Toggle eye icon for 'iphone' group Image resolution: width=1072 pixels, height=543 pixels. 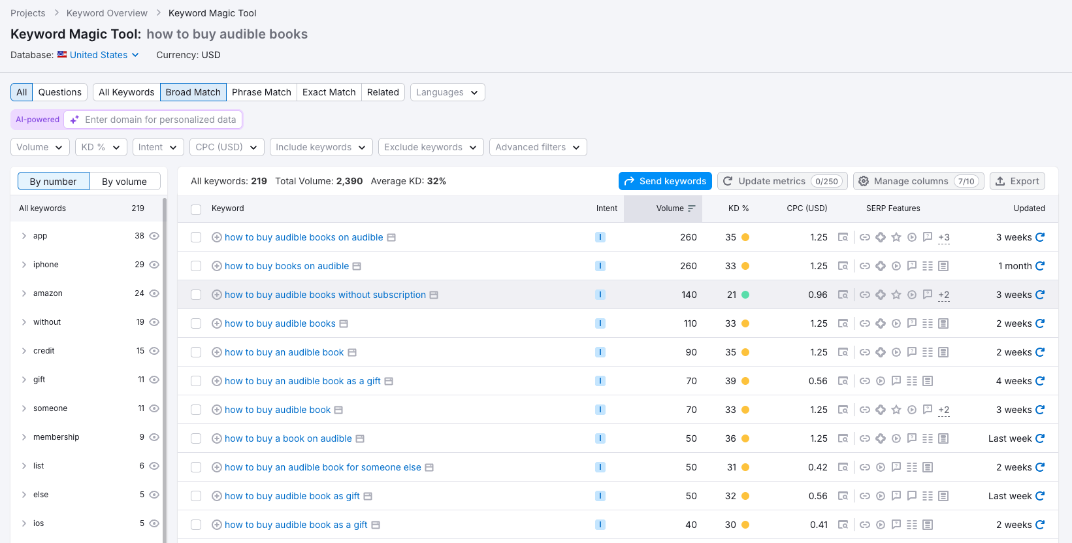154,265
